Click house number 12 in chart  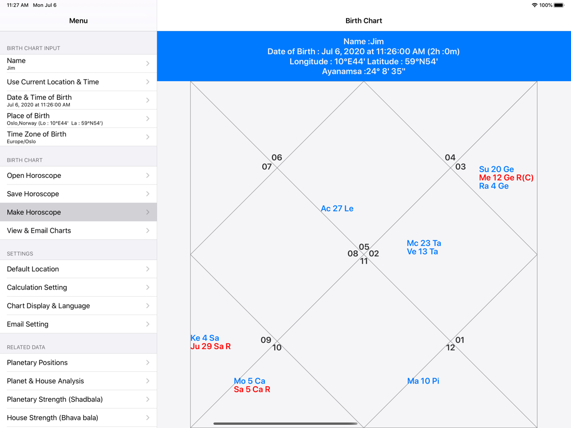450,347
